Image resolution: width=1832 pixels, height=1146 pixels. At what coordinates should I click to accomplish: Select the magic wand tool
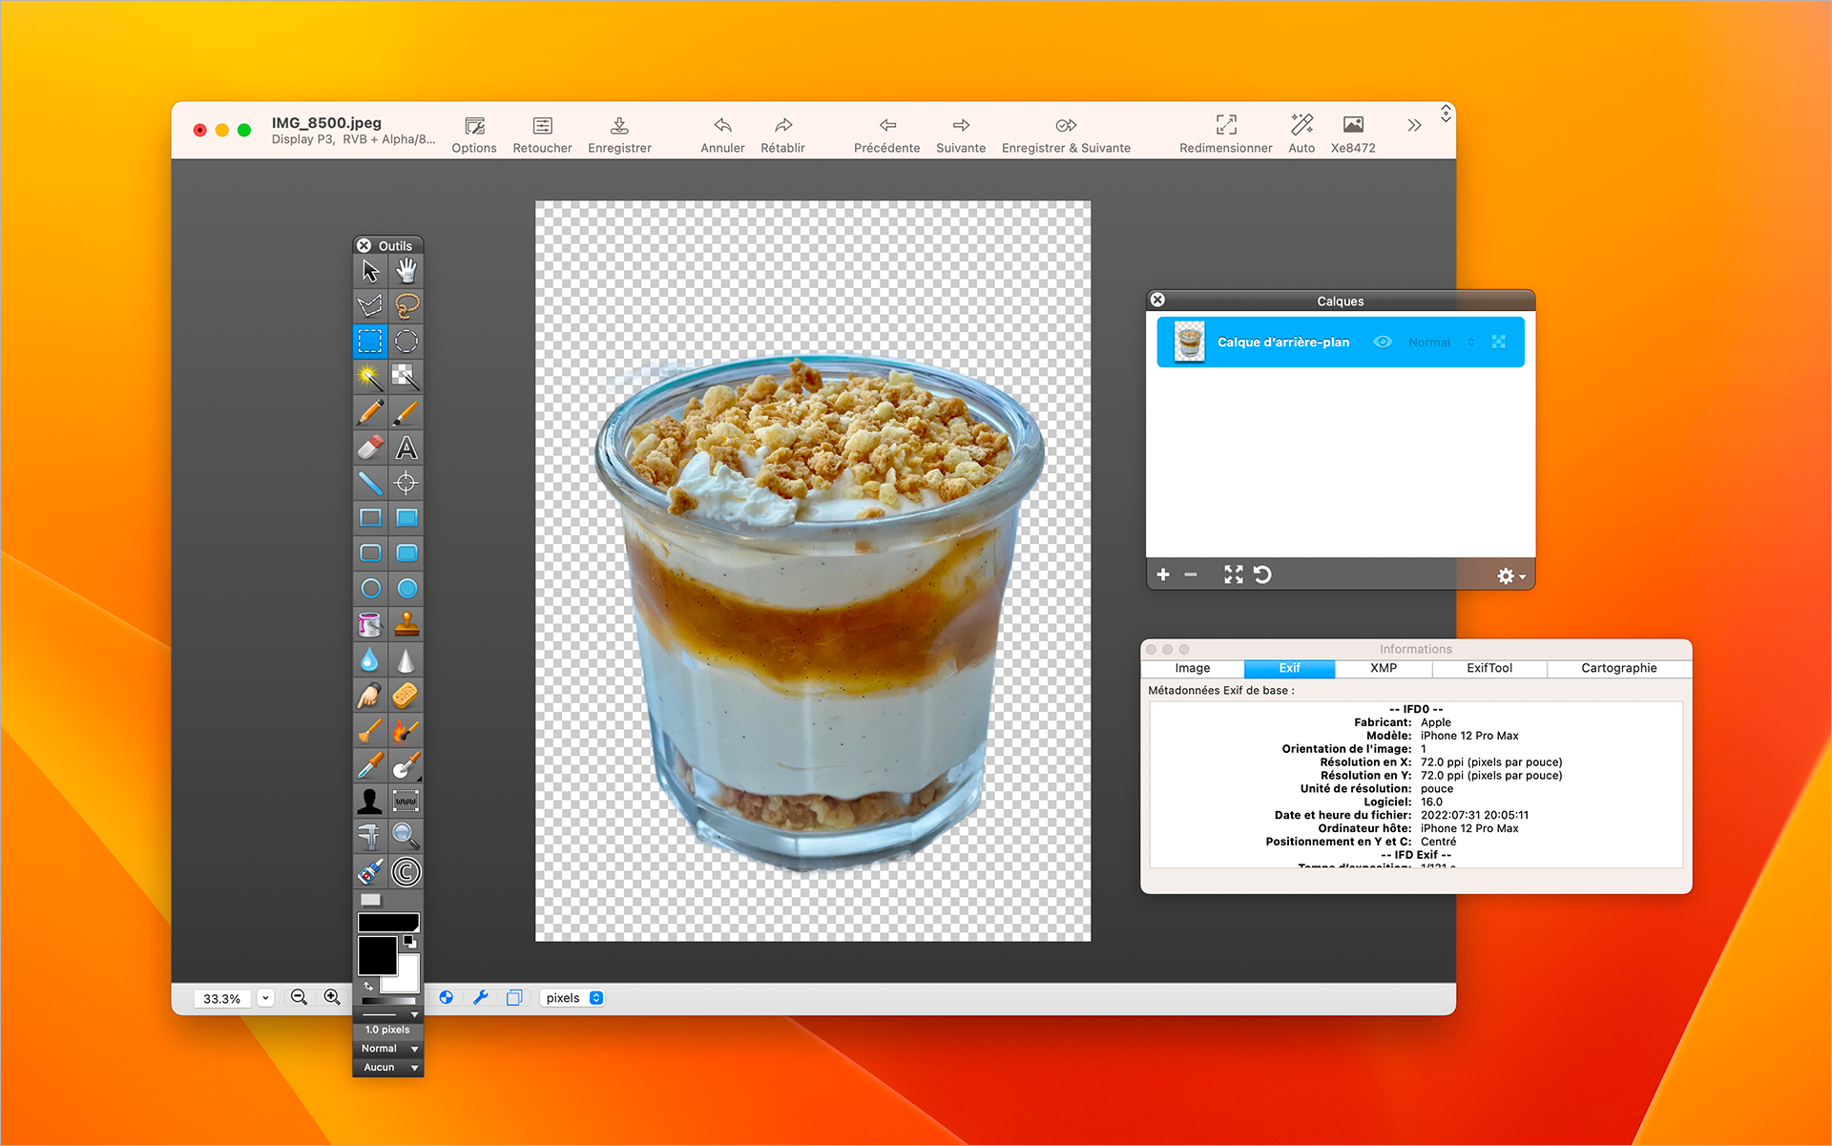coord(370,377)
